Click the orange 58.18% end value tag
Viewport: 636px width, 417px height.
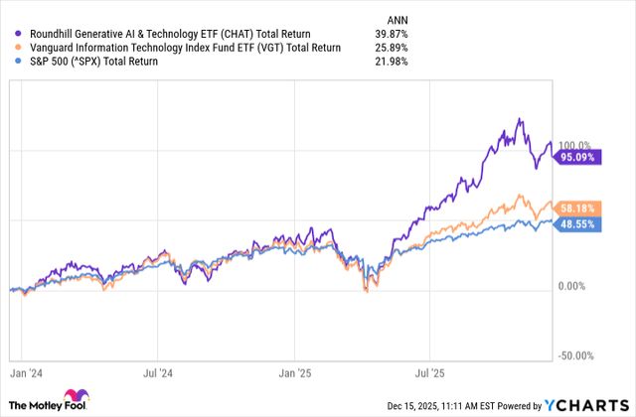(x=579, y=208)
